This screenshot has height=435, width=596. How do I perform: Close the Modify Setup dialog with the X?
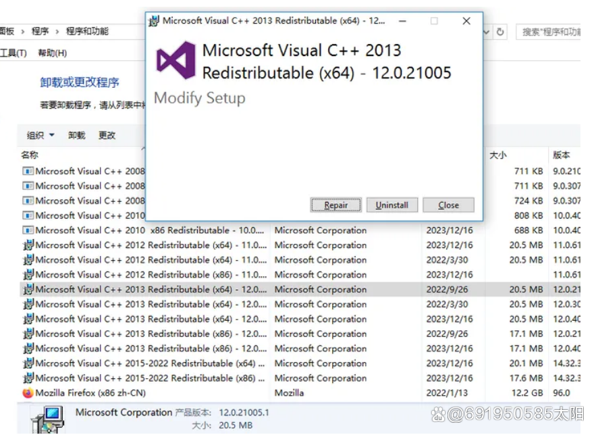[x=466, y=21]
